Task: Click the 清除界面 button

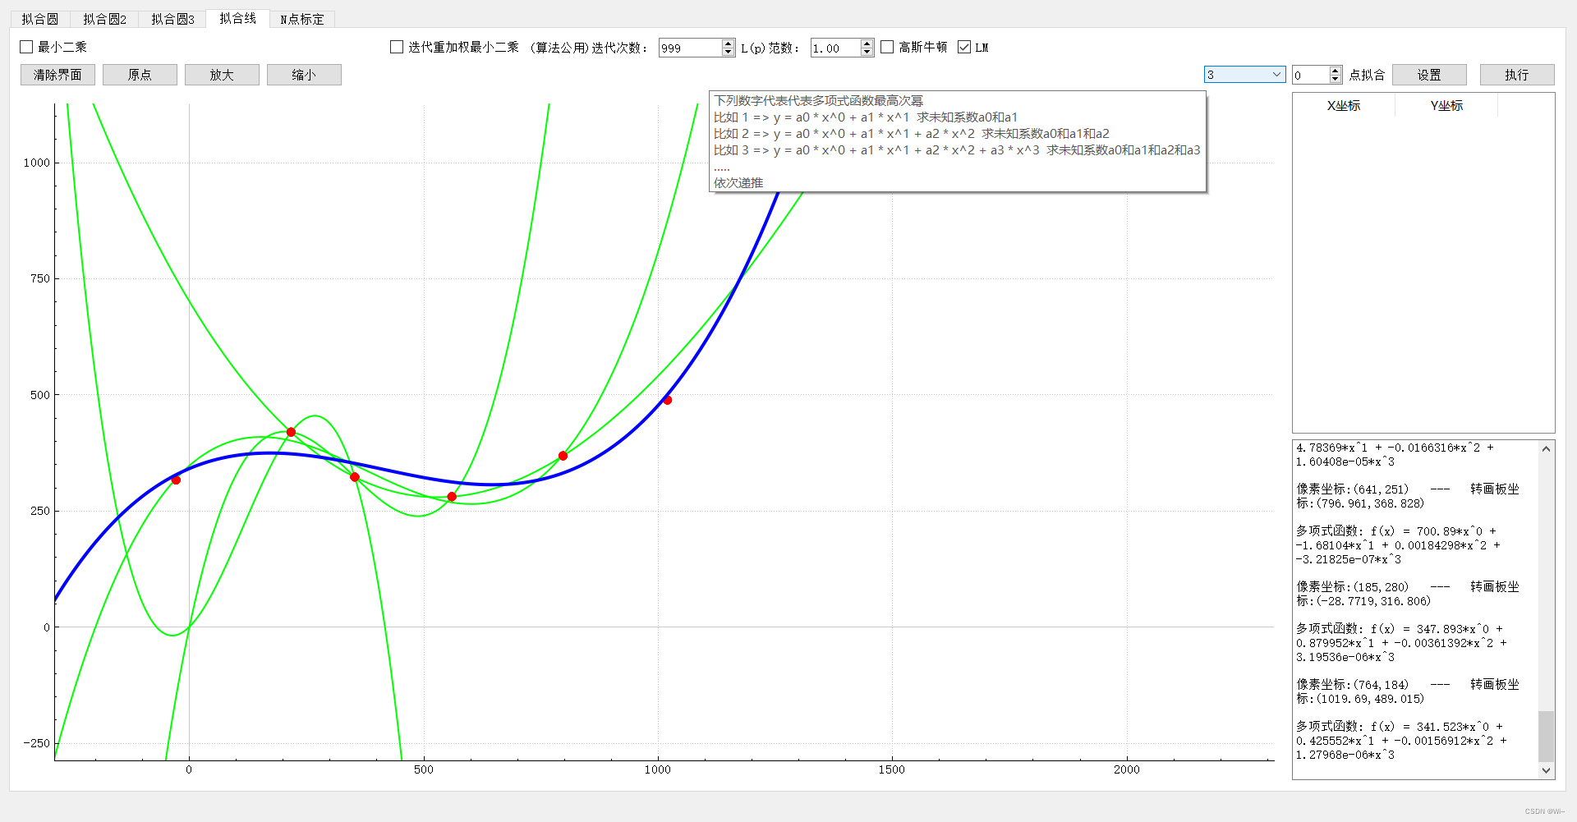Action: click(x=57, y=75)
